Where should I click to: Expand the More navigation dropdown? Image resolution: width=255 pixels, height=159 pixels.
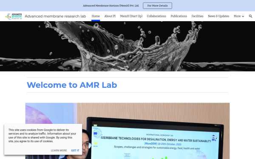click(x=239, y=16)
